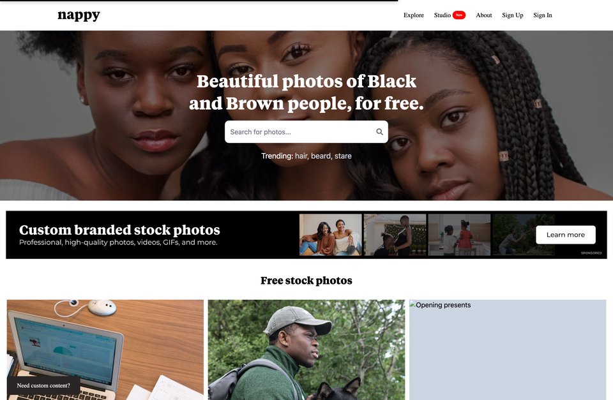Image resolution: width=613 pixels, height=400 pixels.
Task: Go to the About page
Action: click(x=483, y=15)
